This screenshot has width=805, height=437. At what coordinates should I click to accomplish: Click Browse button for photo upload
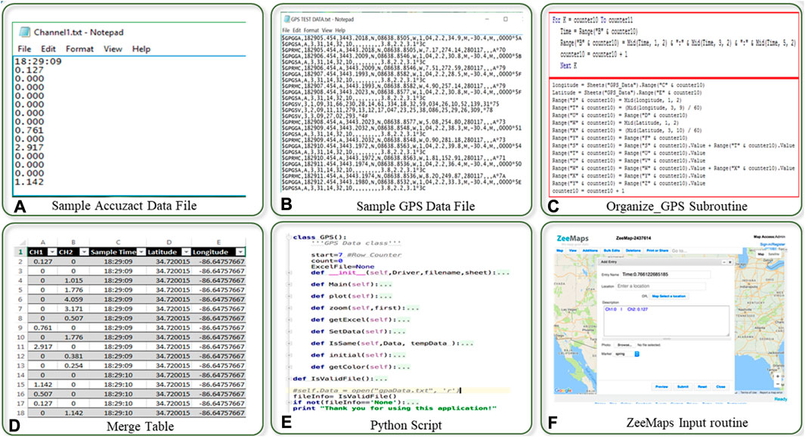pos(624,345)
